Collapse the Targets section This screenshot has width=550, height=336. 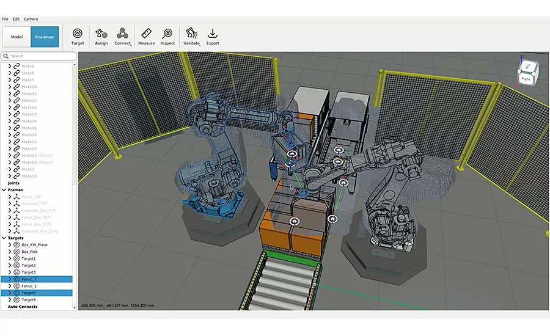[4, 238]
